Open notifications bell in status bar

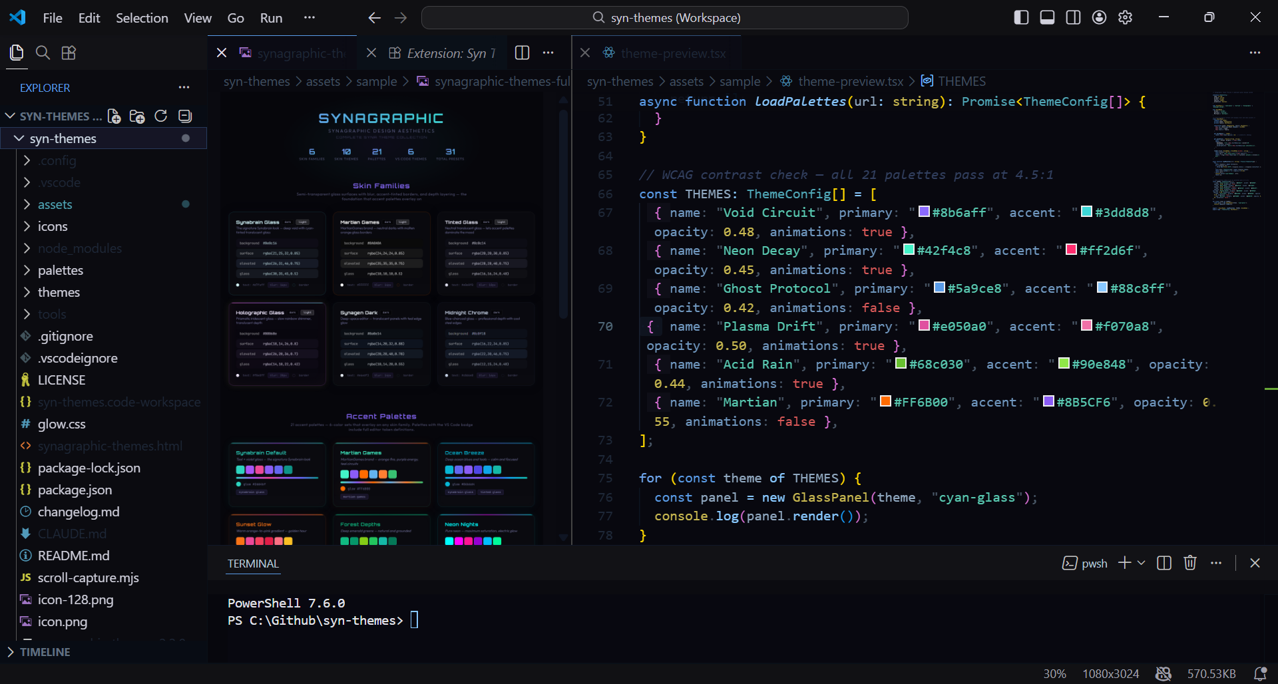click(1260, 674)
